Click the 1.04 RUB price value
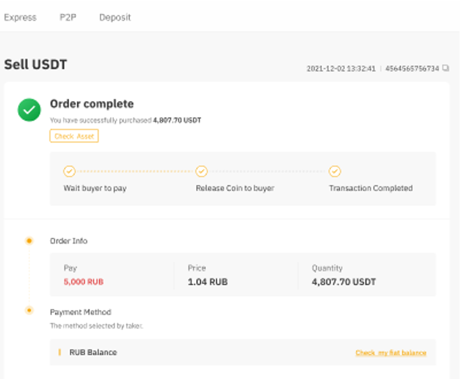463x379 pixels. pos(207,282)
